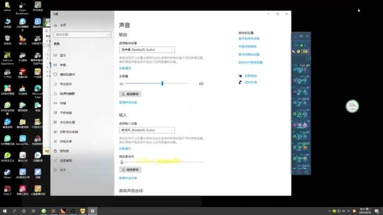Open output 管理声音设备 link
Screen dimensions: 383x215
[x=128, y=103]
